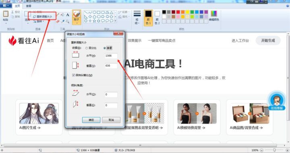
Task: Choose the Cloud callout shape
Action: pos(111,21)
